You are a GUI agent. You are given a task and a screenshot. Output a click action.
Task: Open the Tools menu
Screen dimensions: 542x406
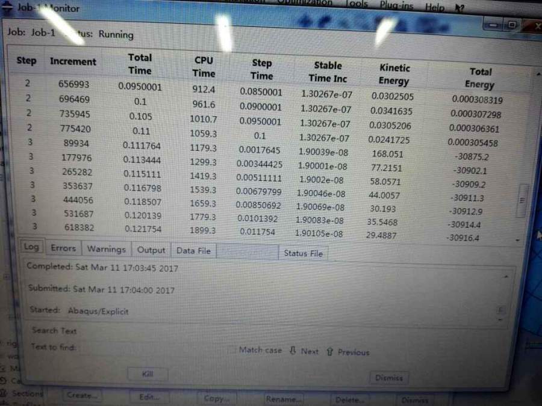click(x=357, y=4)
